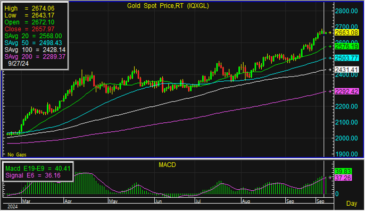Click the SAvg 200 = 2289.37 legend entry
Viewport: 365px width, 211px height.
35,57
